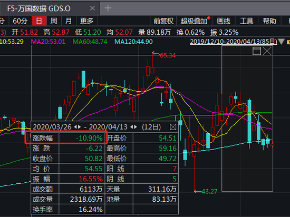This screenshot has width=290, height=217.
Task: Click 均价 value 54.55
Action: pos(93,169)
